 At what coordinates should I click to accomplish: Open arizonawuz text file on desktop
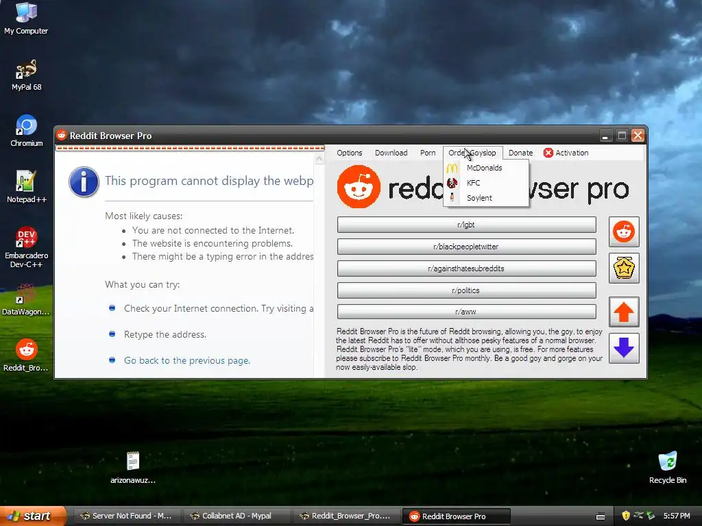tap(133, 467)
